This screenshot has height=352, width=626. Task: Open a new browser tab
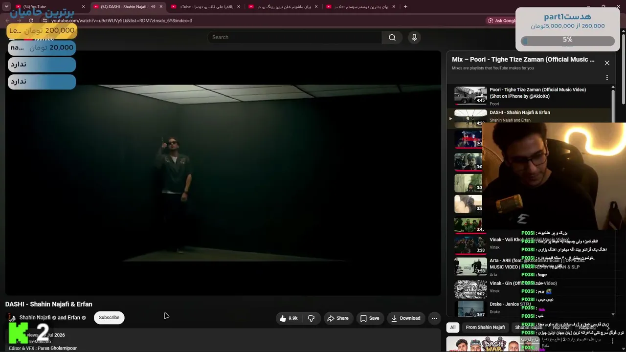tap(405, 7)
